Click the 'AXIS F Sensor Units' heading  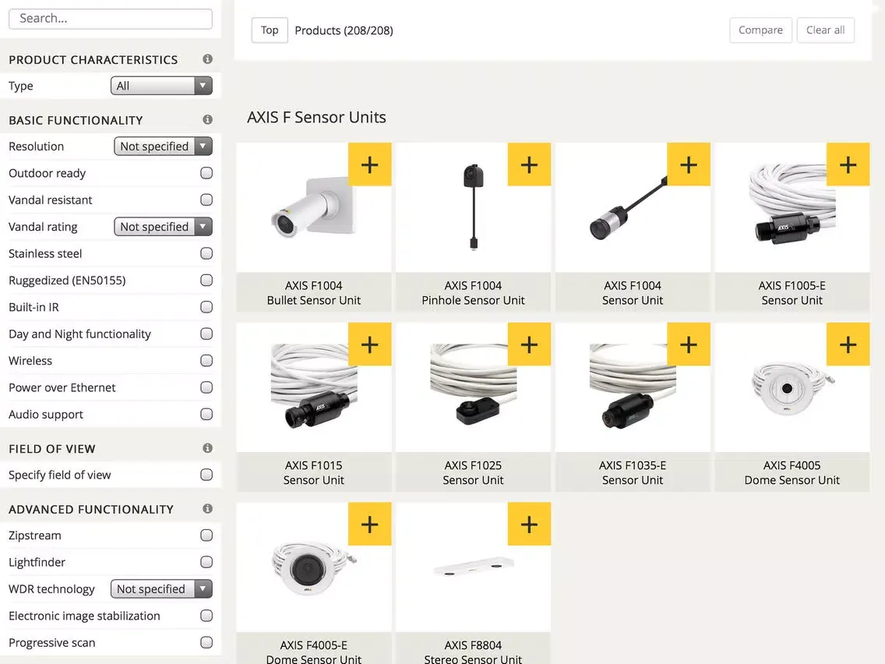316,117
